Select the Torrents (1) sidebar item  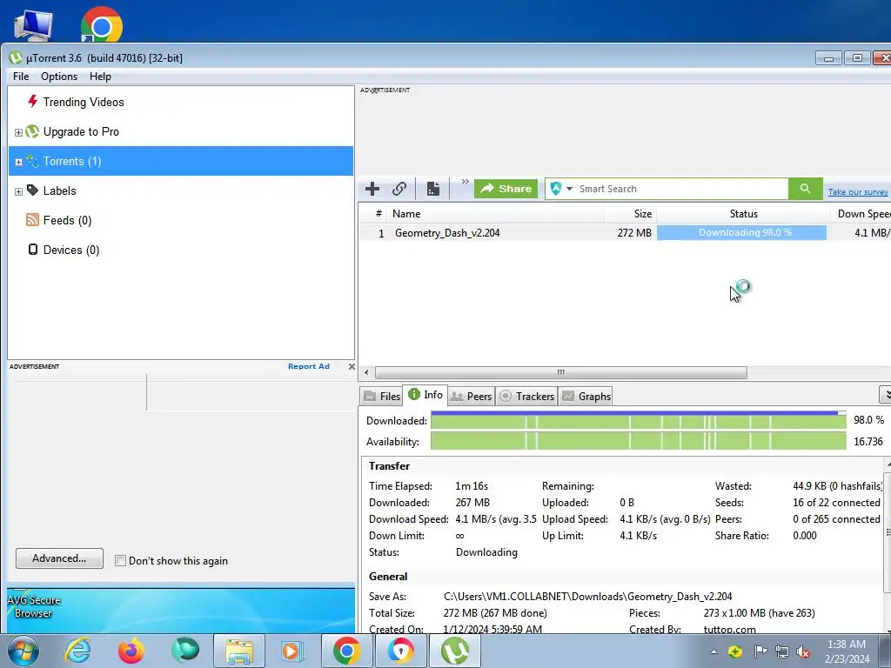click(x=181, y=161)
